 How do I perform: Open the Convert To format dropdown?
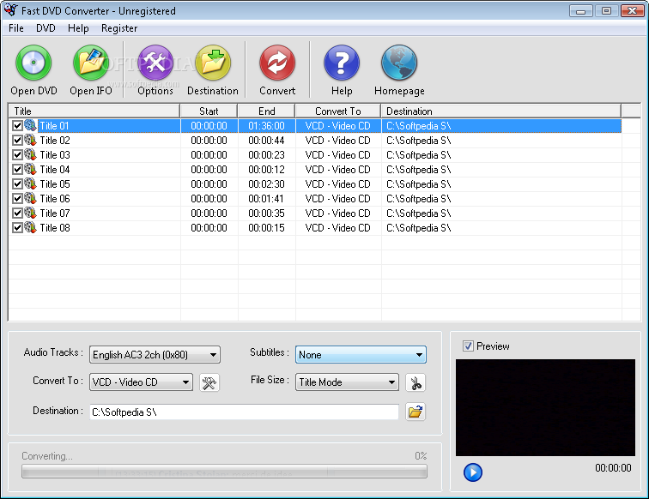(x=141, y=382)
